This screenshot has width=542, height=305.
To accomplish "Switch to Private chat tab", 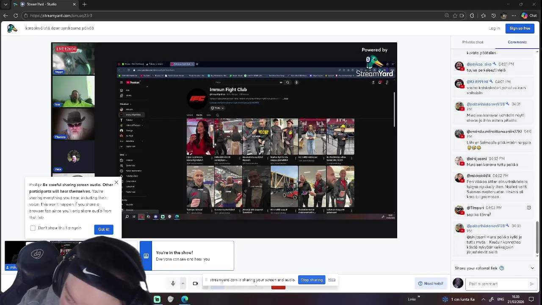I will (473, 42).
